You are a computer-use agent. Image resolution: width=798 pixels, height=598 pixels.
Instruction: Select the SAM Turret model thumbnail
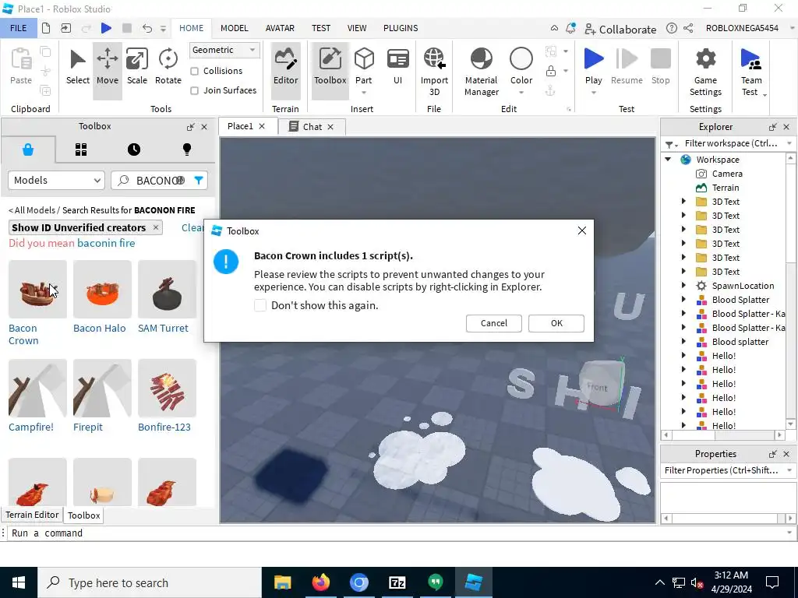coord(167,289)
